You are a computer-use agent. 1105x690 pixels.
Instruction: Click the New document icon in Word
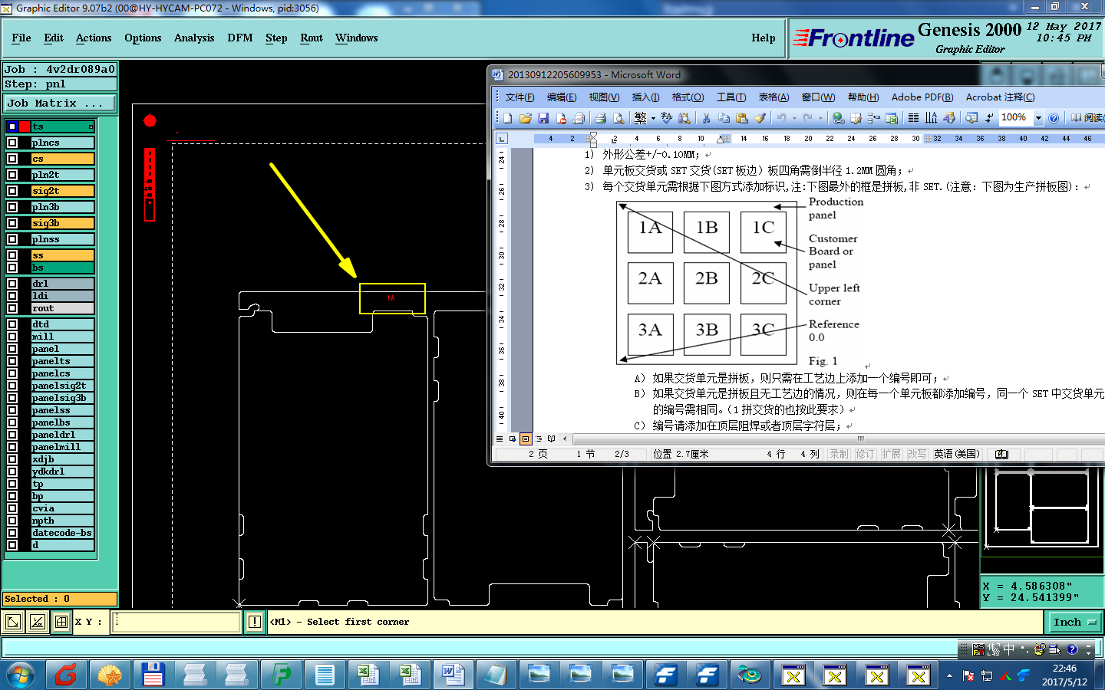tap(508, 118)
